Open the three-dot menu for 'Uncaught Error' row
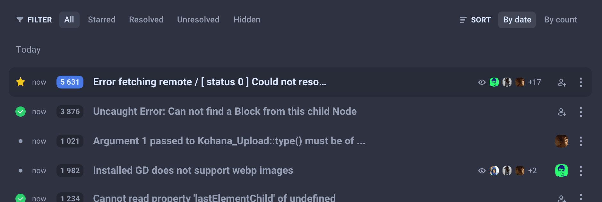602x202 pixels. pyautogui.click(x=581, y=112)
